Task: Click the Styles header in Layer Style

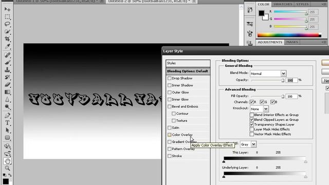Action: coord(188,63)
